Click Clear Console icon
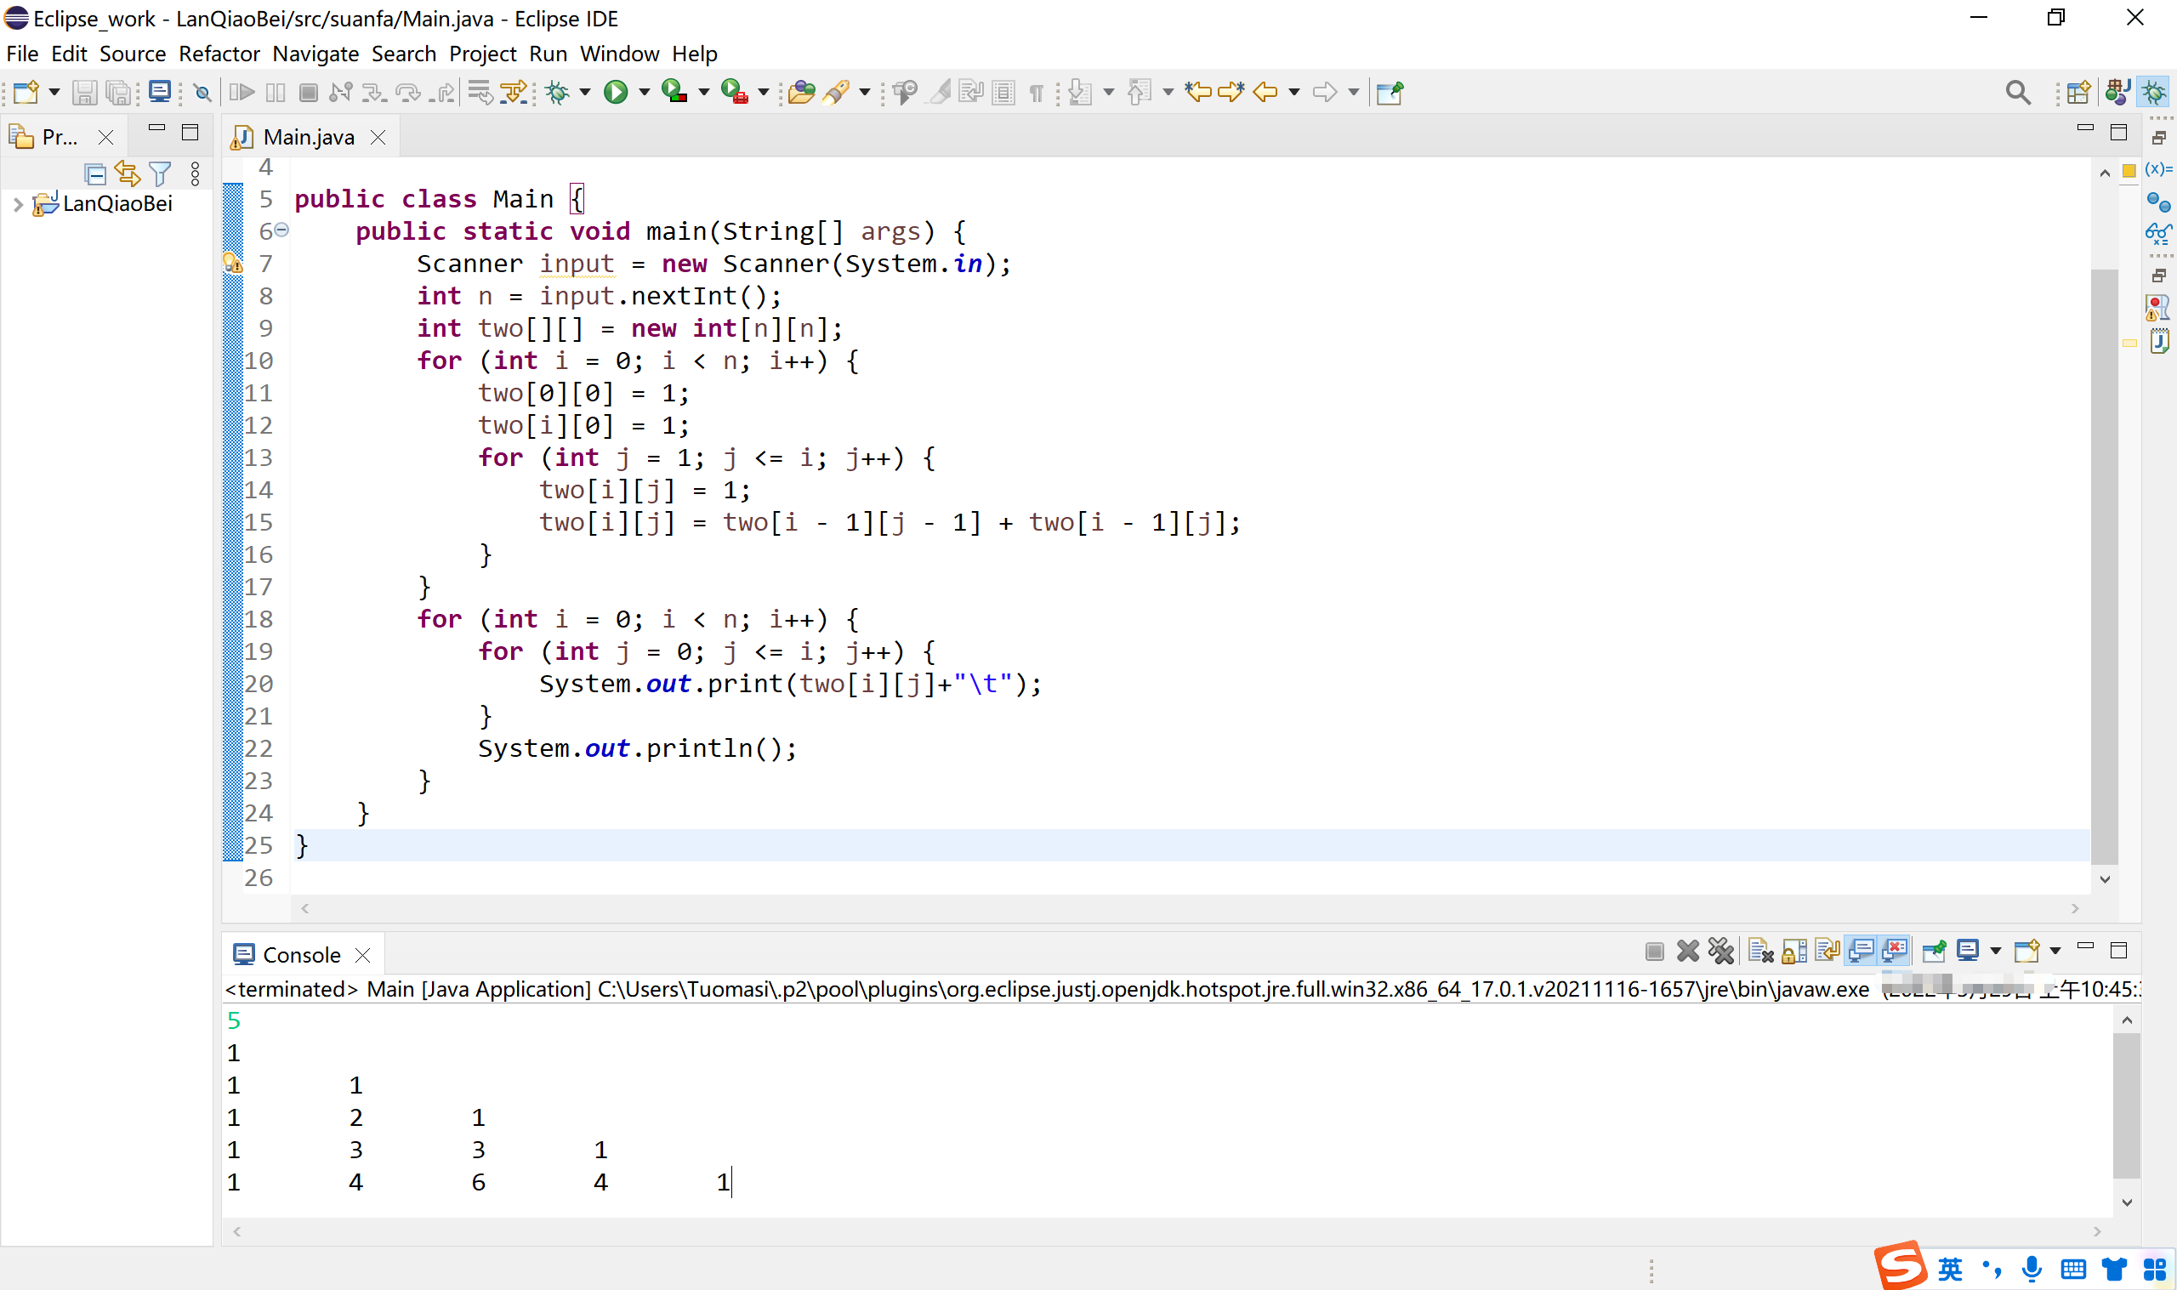Image resolution: width=2177 pixels, height=1290 pixels. (x=1759, y=951)
